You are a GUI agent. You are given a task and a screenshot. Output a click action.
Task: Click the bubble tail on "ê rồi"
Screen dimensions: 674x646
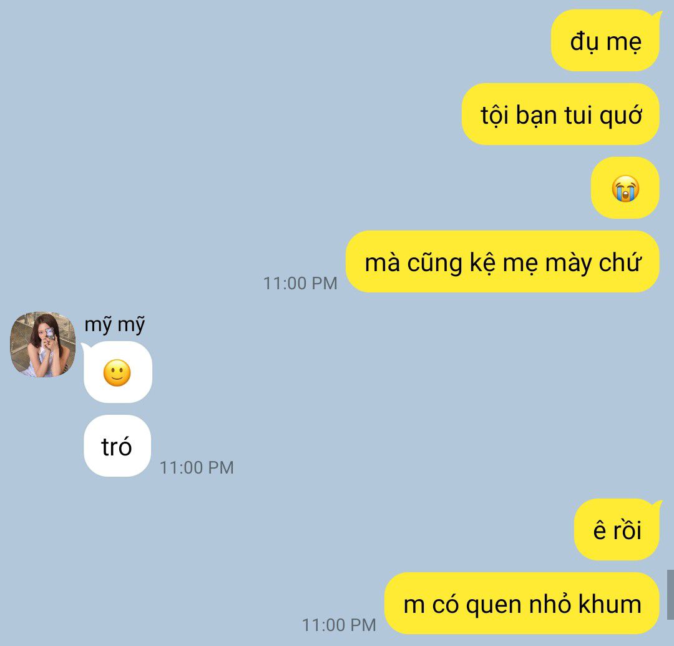[658, 504]
